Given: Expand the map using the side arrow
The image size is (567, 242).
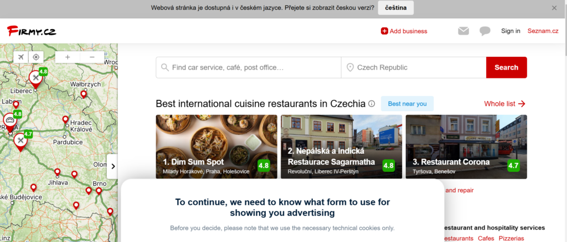Looking at the screenshot, I should click(112, 166).
